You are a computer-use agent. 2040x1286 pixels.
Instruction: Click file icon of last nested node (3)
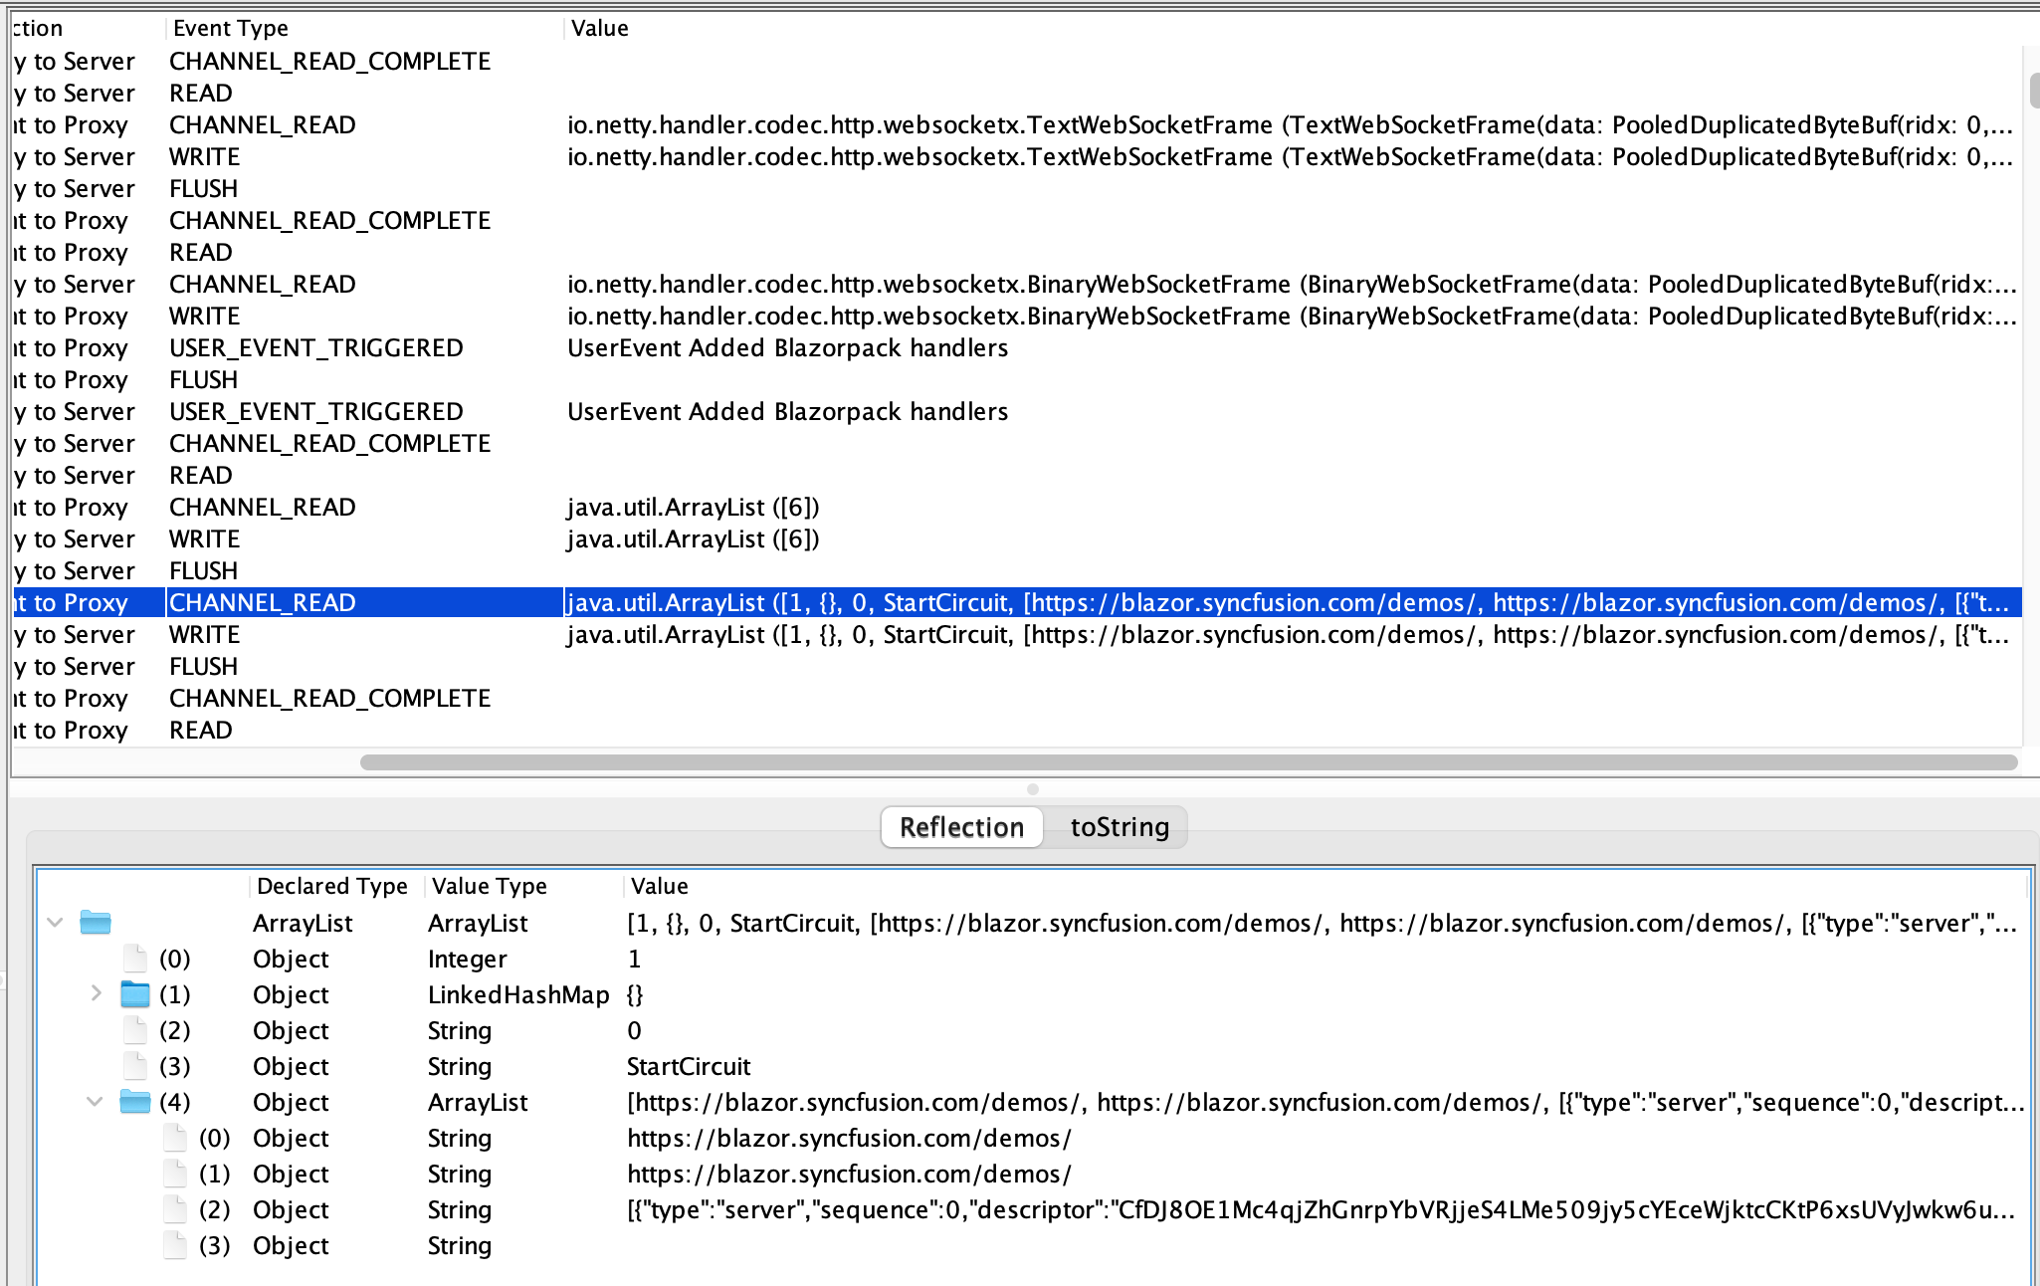click(x=174, y=1245)
